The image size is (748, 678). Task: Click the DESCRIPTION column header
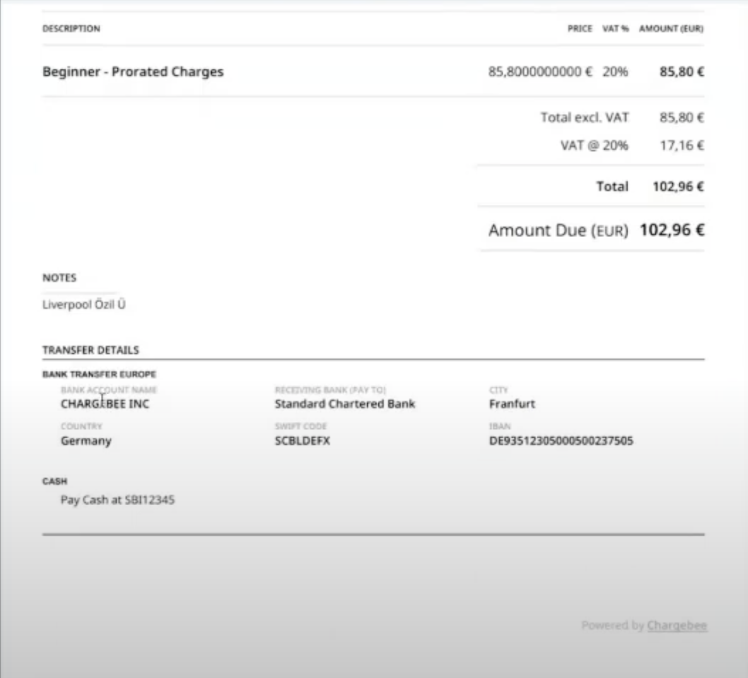pos(71,29)
